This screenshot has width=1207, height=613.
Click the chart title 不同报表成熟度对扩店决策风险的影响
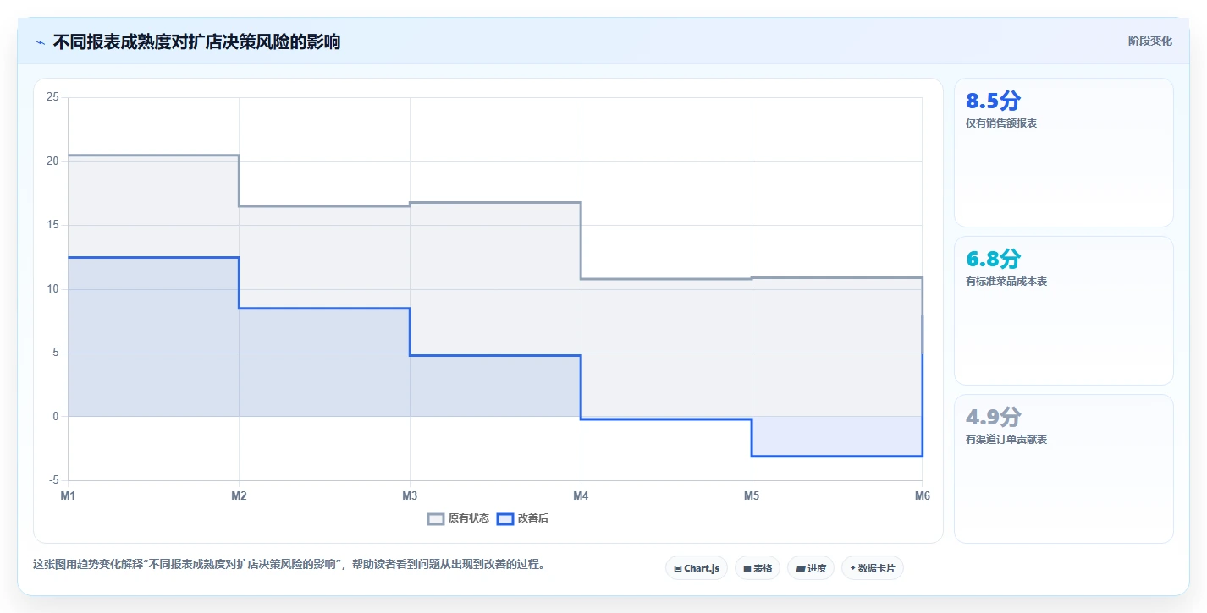[x=196, y=42]
